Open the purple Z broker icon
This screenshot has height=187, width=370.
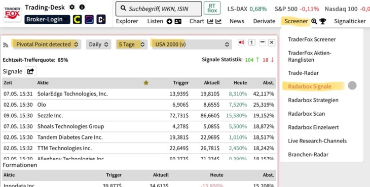(89, 20)
